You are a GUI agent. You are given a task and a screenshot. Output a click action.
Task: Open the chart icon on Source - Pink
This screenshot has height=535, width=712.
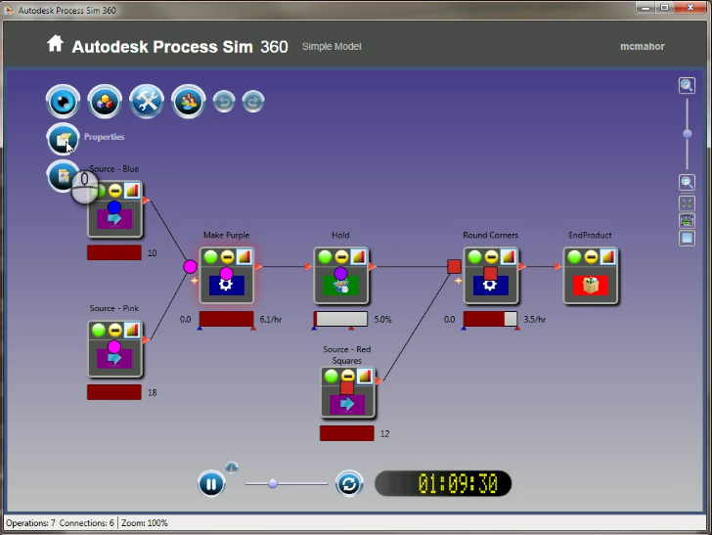132,331
